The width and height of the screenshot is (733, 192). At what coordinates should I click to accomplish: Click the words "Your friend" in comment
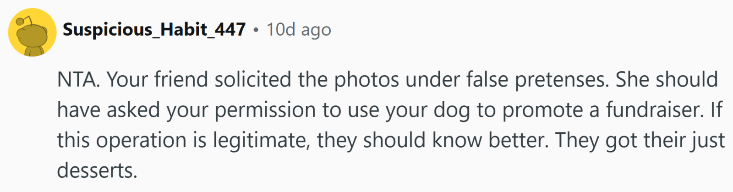[x=158, y=80]
